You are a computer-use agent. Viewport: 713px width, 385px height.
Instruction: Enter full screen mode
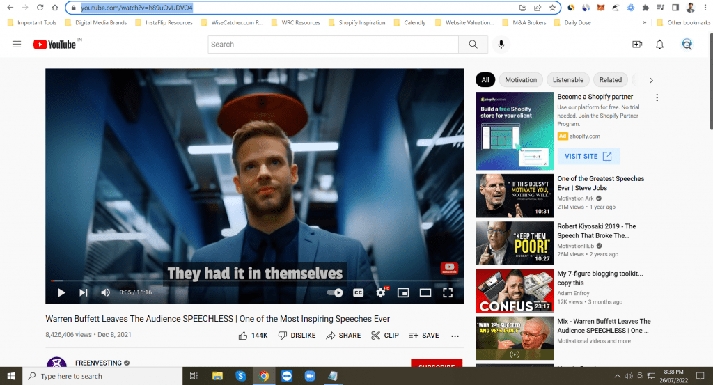pyautogui.click(x=448, y=292)
